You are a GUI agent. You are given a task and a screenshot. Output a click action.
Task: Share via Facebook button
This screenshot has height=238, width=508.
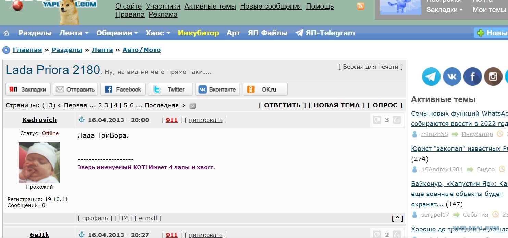[123, 89]
